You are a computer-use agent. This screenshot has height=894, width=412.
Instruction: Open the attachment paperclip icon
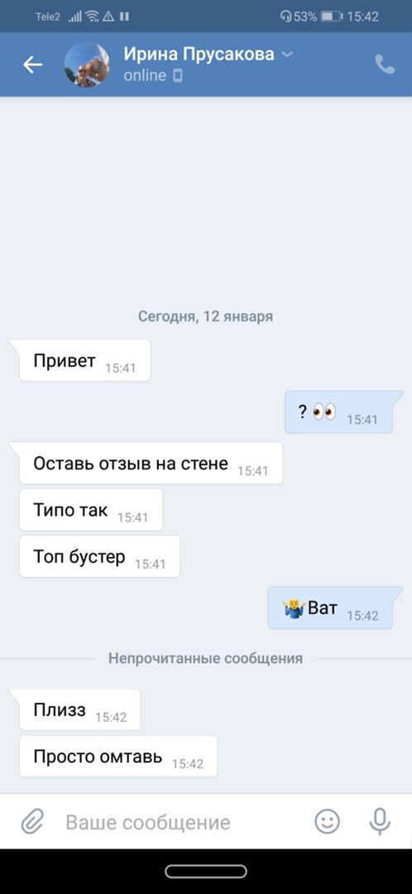pyautogui.click(x=32, y=822)
